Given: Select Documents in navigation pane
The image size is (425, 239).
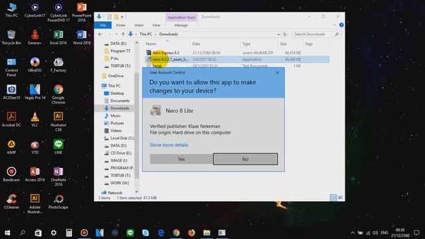Looking at the screenshot, I should [x=120, y=101].
